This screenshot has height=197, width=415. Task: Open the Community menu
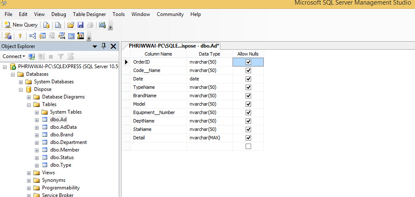[170, 14]
